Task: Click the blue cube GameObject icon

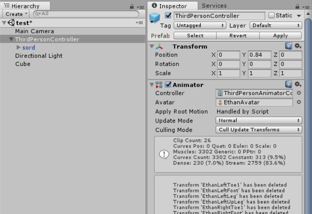Action: click(x=154, y=18)
